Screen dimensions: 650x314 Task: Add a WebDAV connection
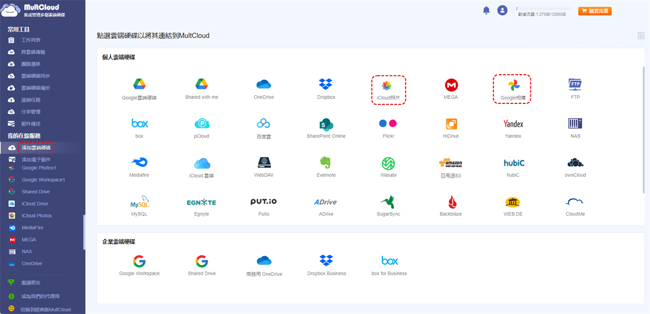(x=264, y=162)
